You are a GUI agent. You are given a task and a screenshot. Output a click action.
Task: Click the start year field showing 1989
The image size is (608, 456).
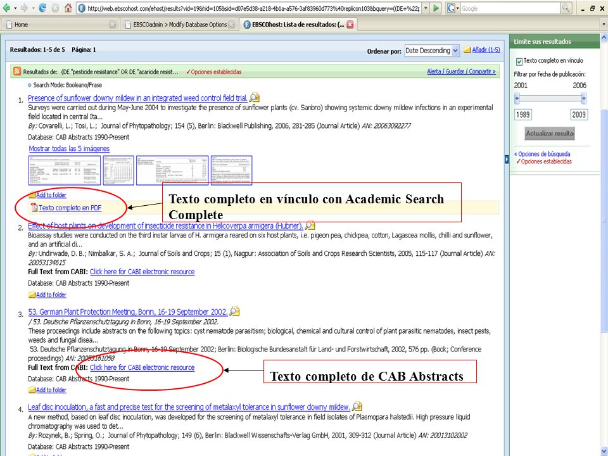(522, 115)
